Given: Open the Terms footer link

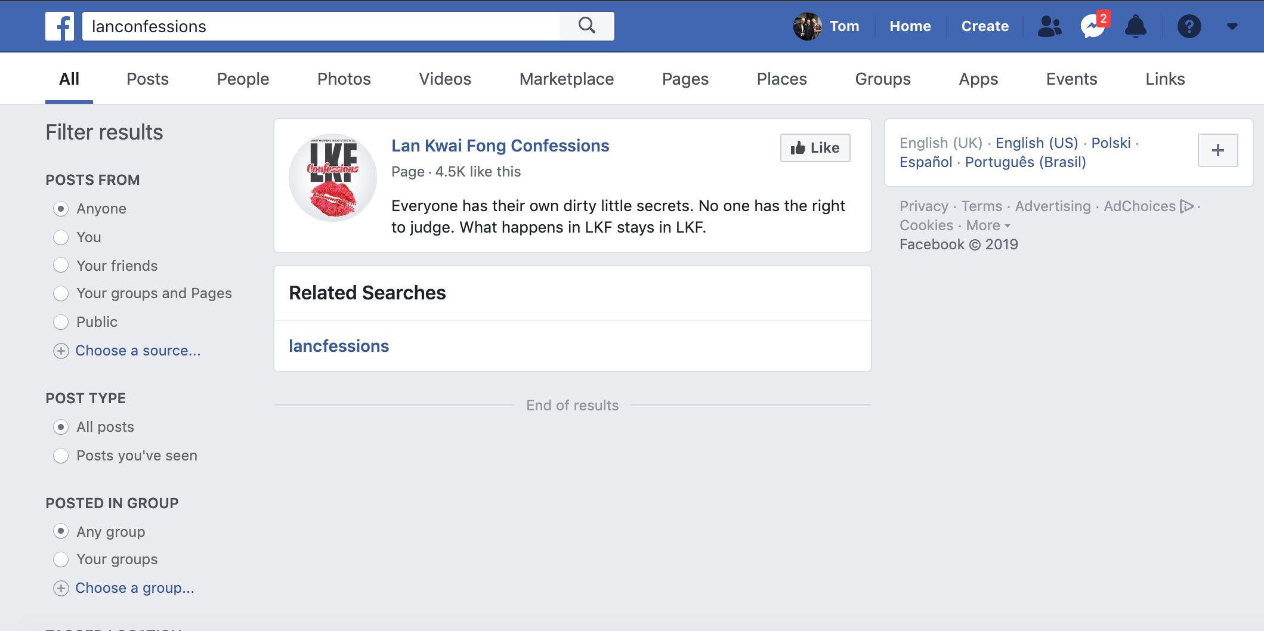Looking at the screenshot, I should click(x=981, y=206).
